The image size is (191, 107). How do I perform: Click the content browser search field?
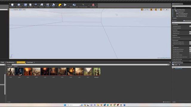[90, 65]
